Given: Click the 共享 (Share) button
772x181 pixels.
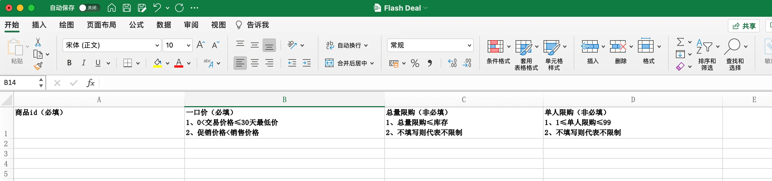Looking at the screenshot, I should tap(744, 26).
